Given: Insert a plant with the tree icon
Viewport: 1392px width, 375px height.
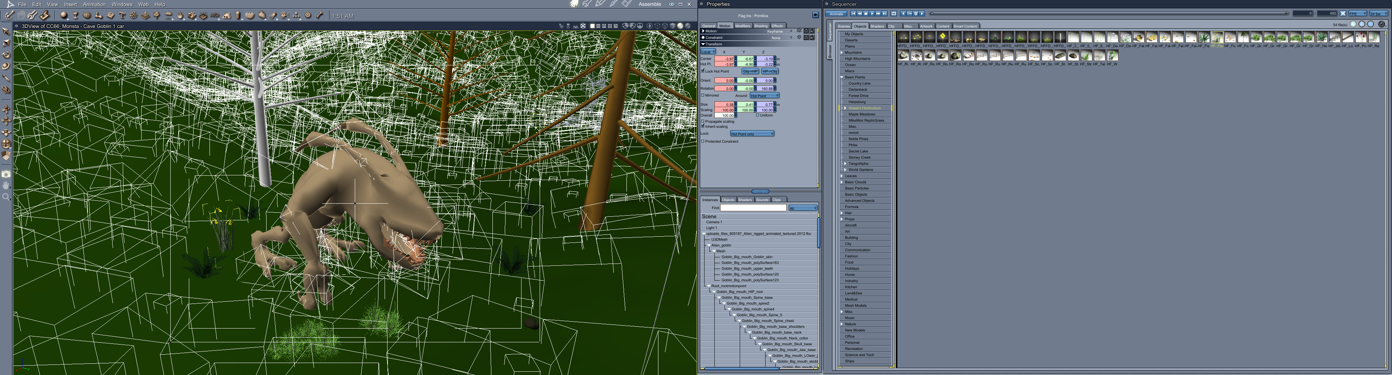Looking at the screenshot, I should pos(157,16).
